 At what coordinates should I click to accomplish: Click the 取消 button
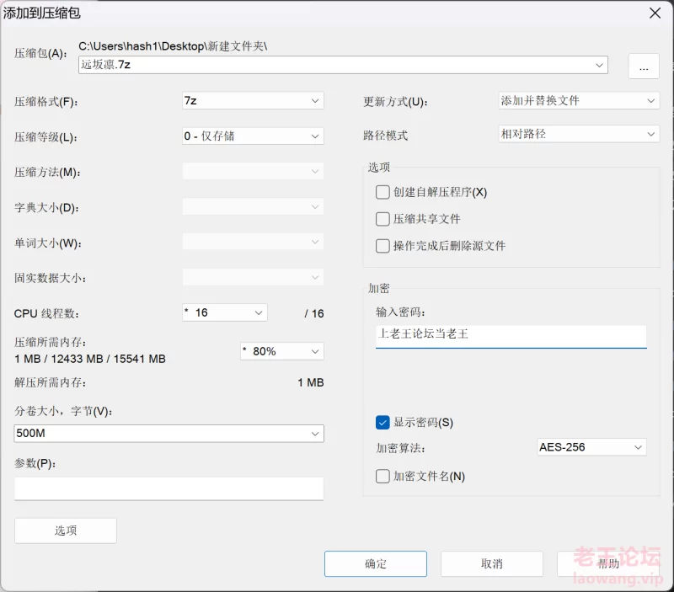492,563
